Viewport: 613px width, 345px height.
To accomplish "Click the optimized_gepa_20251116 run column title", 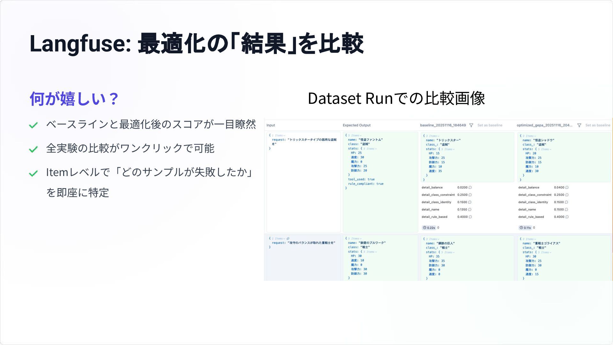I will pyautogui.click(x=544, y=125).
